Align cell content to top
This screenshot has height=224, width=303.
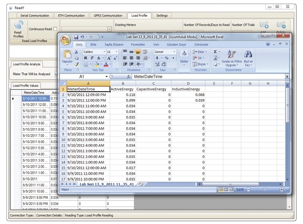pos(125,52)
